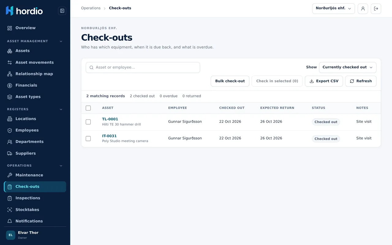
Task: Open the Currently checked out filter dropdown
Action: coord(348,67)
